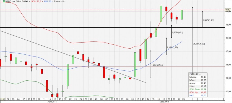The image size is (232, 103).
Task: Click the Último row in info box
Action: 198,86
